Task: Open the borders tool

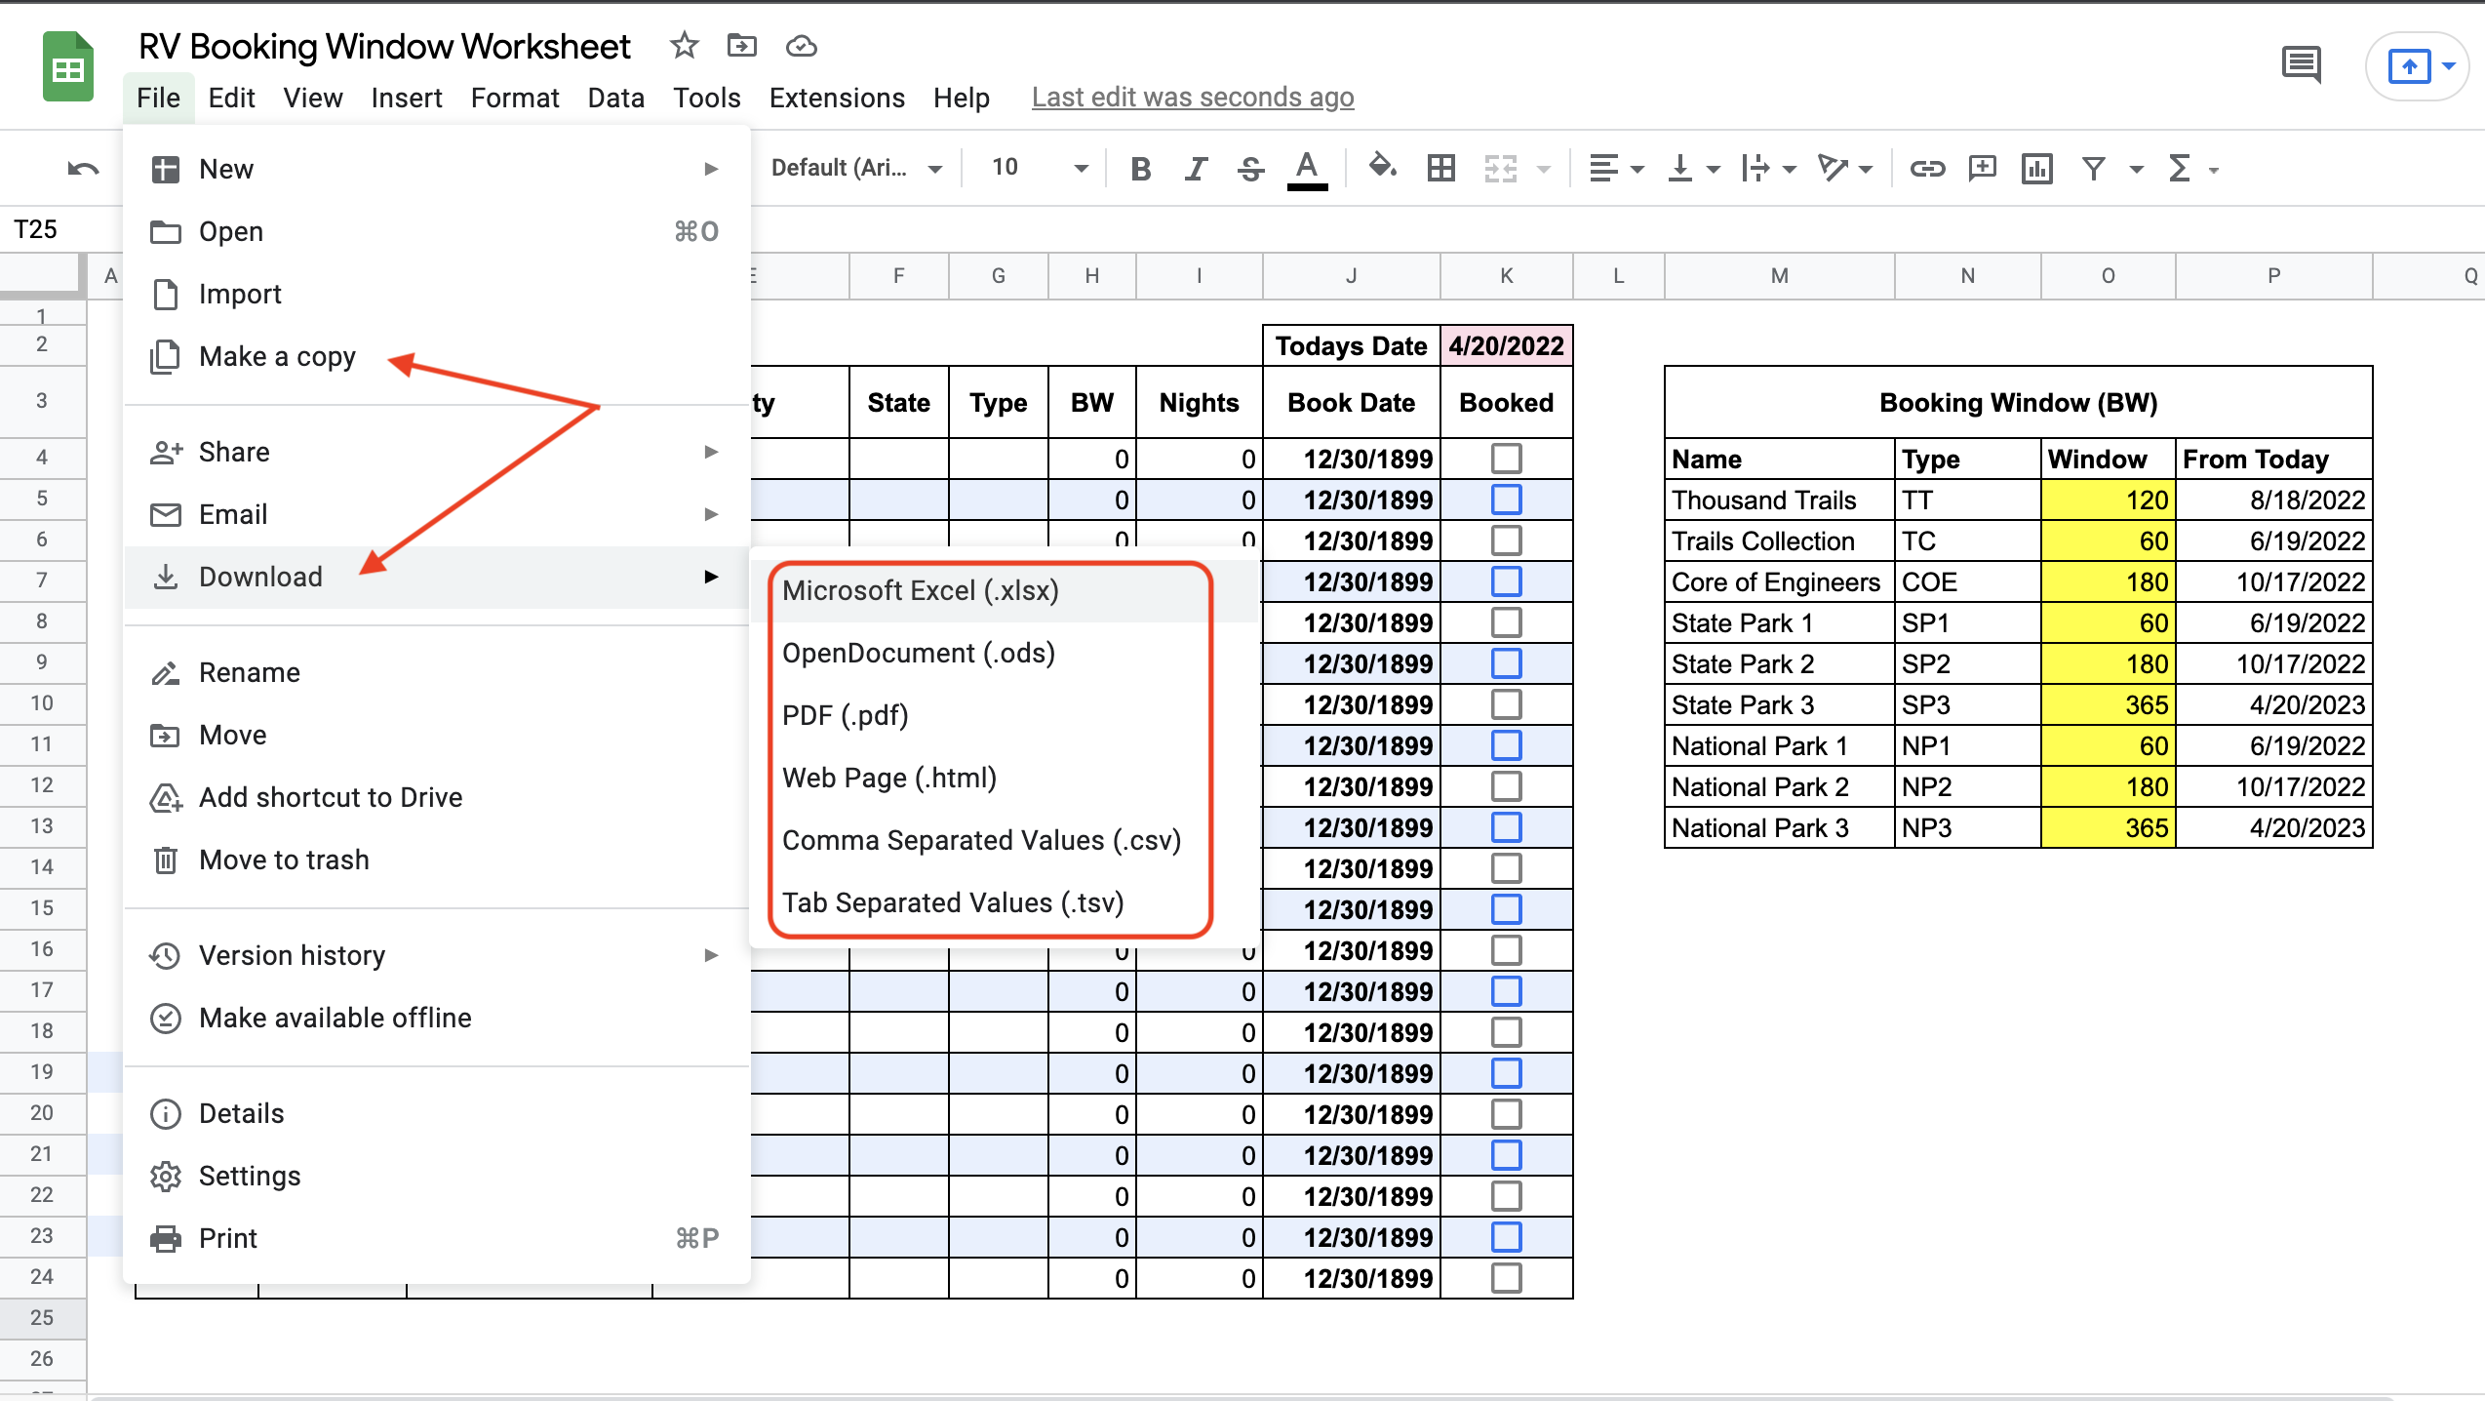Action: pos(1440,169)
